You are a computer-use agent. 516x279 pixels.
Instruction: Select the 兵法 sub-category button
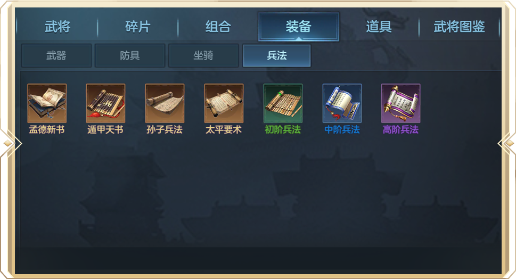[277, 55]
